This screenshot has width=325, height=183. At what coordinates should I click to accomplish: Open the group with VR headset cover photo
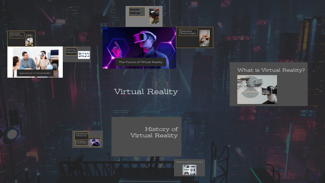pyautogui.click(x=35, y=62)
